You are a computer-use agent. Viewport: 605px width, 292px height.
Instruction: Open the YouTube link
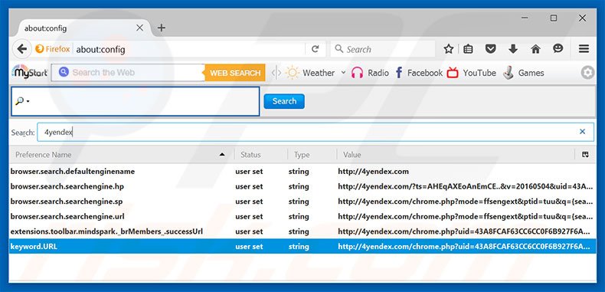tap(479, 73)
